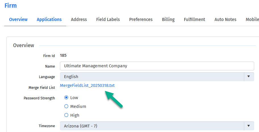The height and width of the screenshot is (132, 259).
Task: Click the Timezone label
Action: pos(47,126)
